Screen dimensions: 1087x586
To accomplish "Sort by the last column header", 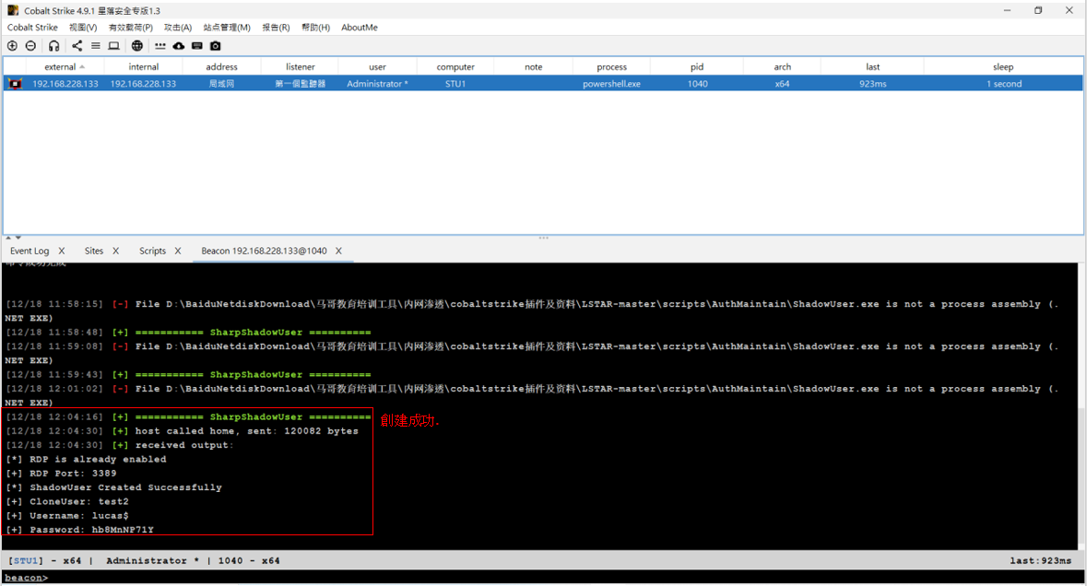I will 873,66.
